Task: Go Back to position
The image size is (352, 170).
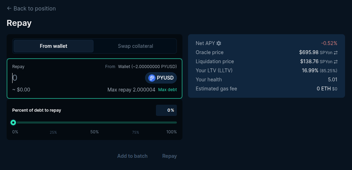Action: (x=34, y=8)
